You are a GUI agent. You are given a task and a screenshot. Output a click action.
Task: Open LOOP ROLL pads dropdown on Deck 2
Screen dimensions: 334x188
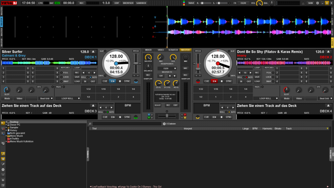[x=266, y=99]
